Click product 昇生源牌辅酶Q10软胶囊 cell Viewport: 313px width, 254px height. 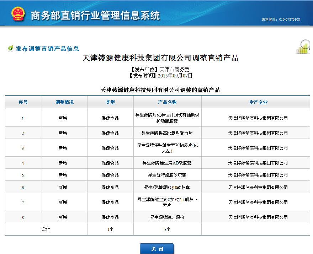coord(167,188)
